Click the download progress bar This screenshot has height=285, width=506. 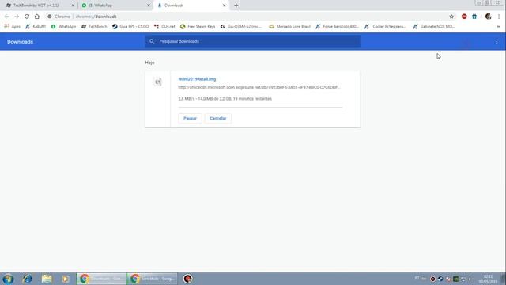pos(260,108)
